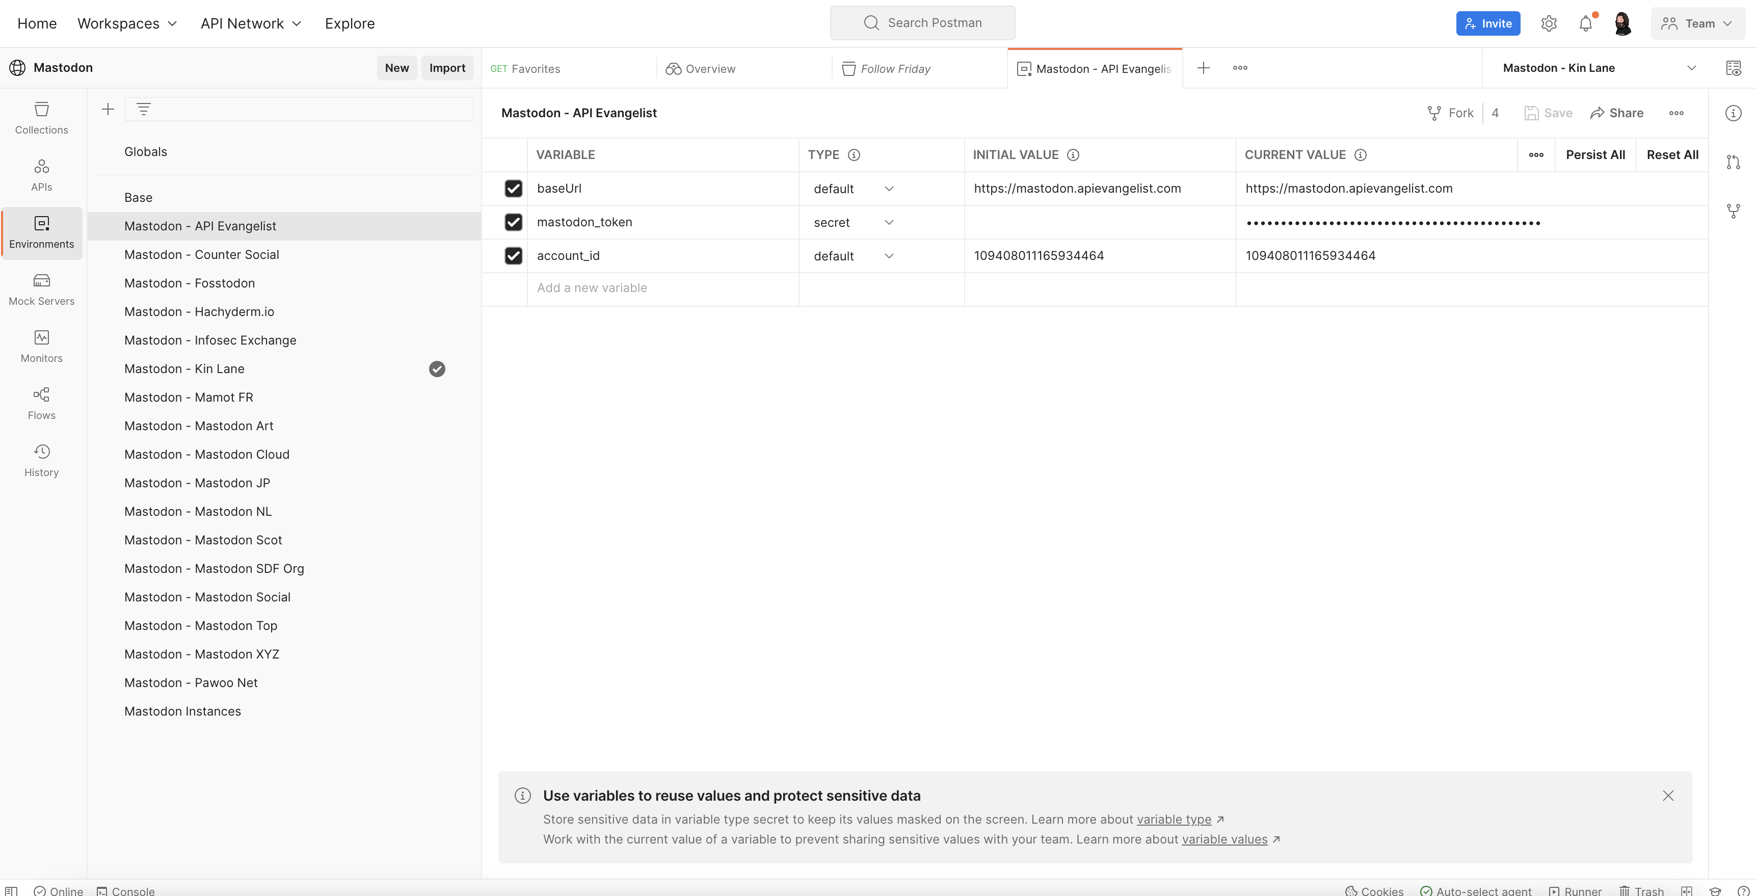The height and width of the screenshot is (896, 1756).
Task: Focus the Search Postman field
Action: 922,22
